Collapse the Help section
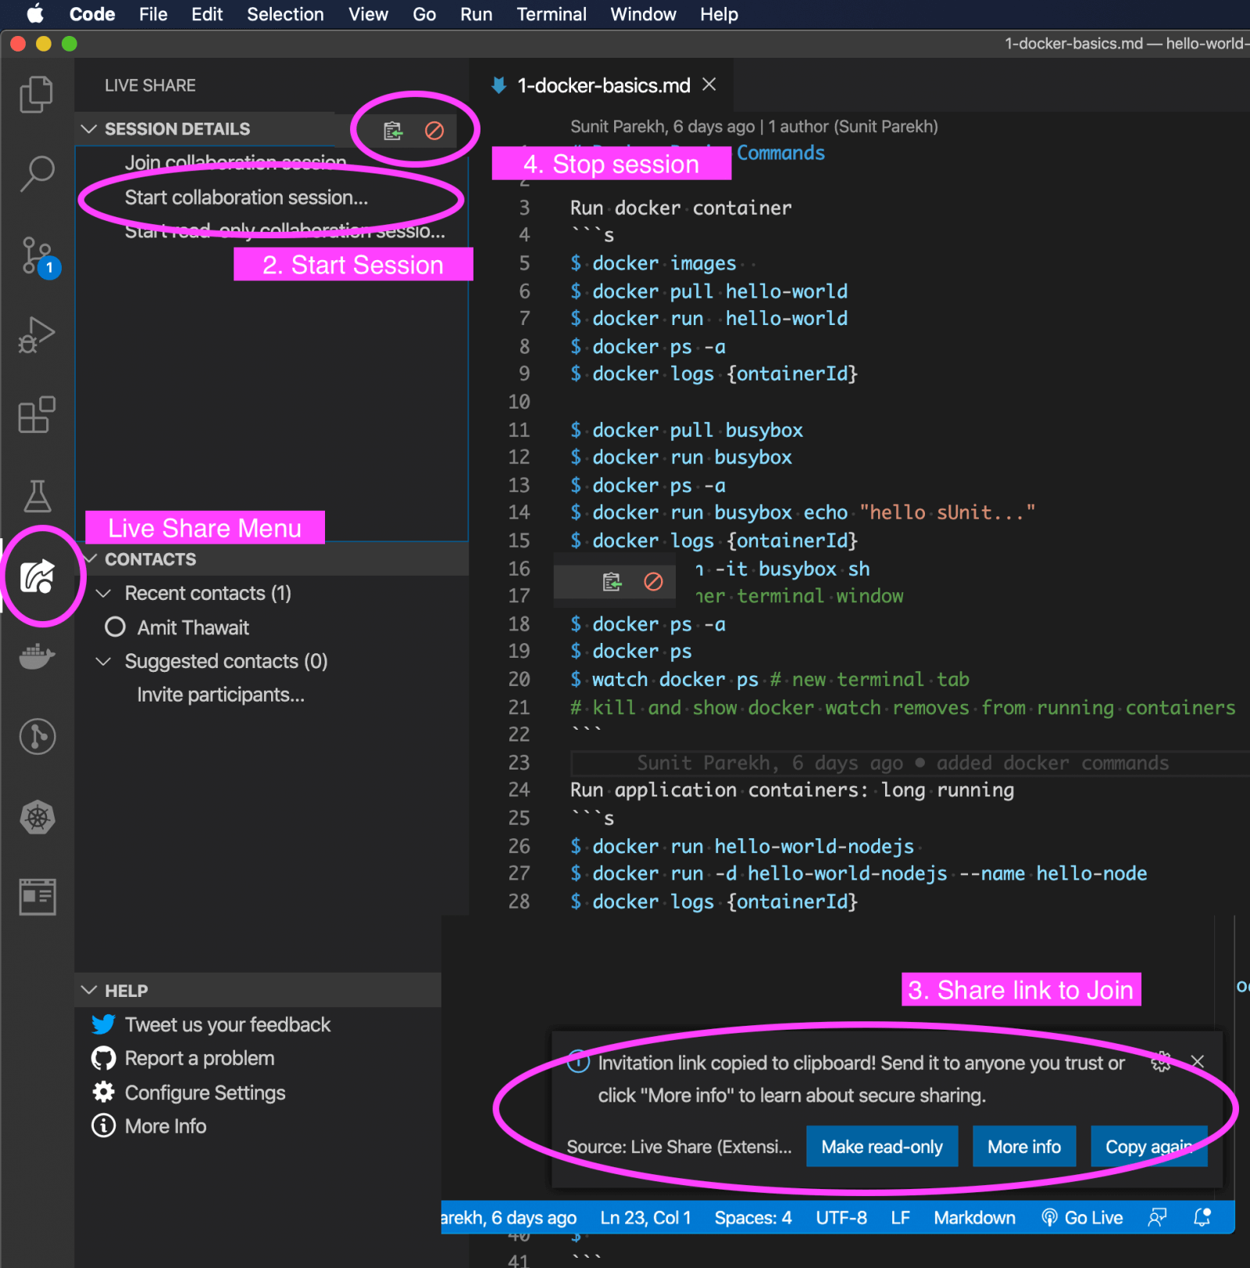Viewport: 1250px width, 1268px height. pos(89,990)
